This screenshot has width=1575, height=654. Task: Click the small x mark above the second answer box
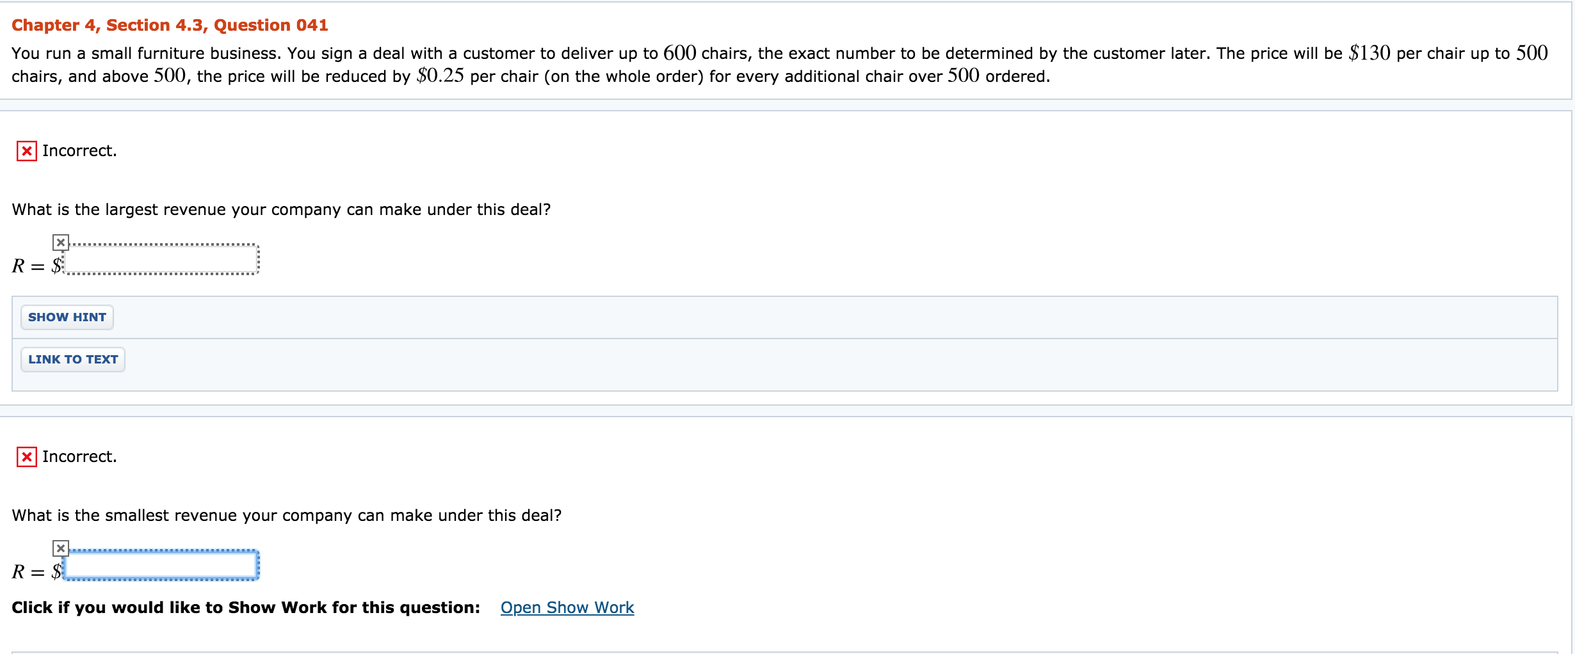(x=60, y=548)
